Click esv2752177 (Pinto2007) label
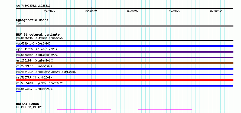This screenshot has width=241, height=113. pos(34,66)
